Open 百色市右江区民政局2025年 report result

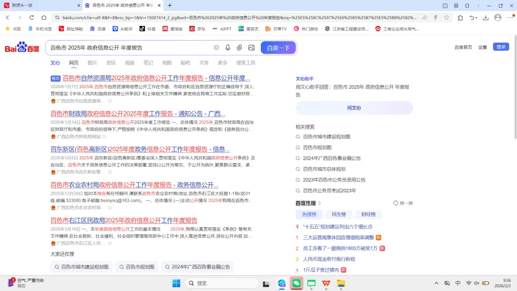(x=124, y=221)
